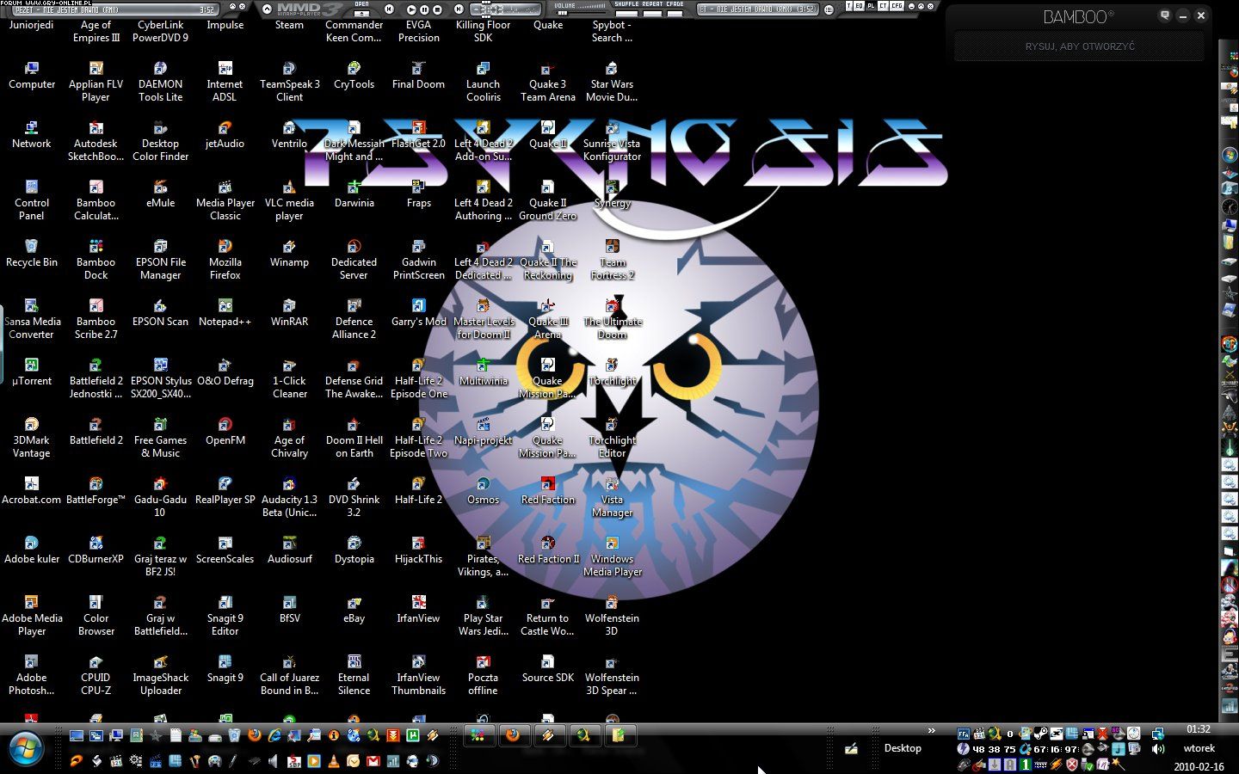The height and width of the screenshot is (774, 1239).
Task: Open the WinRAR desktop shortcut
Action: [x=289, y=313]
